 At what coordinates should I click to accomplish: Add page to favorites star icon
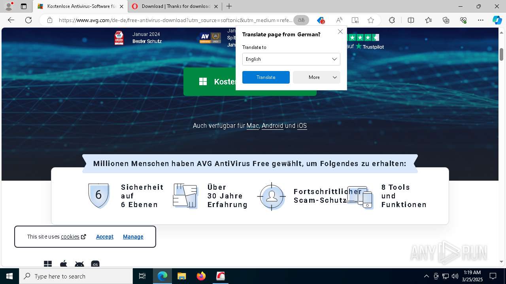(371, 20)
